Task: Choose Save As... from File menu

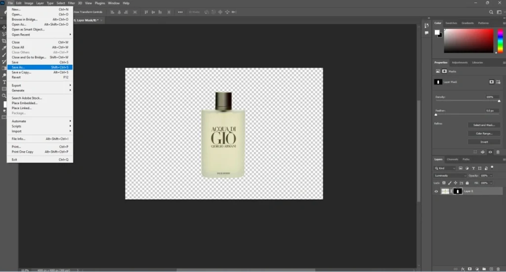Action: pyautogui.click(x=40, y=67)
